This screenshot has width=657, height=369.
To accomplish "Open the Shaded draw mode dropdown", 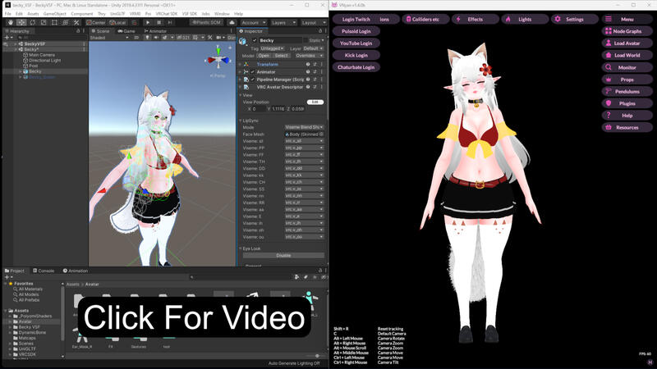I will coord(109,37).
